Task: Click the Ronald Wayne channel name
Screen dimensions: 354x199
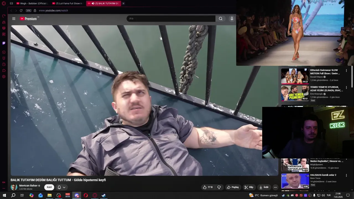Action: point(316,77)
